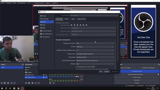Image resolution: width=160 pixels, height=90 pixels.
Task: Select audio track 1 radio button
Action: click(71, 25)
